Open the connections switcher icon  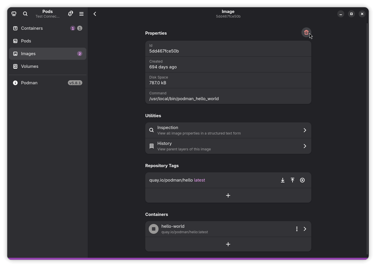[x=14, y=14]
